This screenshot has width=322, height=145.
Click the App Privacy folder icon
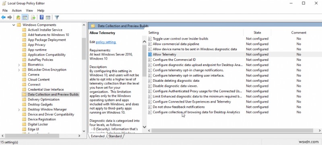point(24,45)
